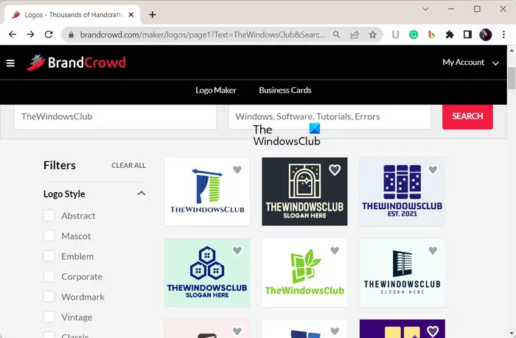Check the Wordmark logo style filter
The height and width of the screenshot is (338, 516).
pyautogui.click(x=49, y=297)
